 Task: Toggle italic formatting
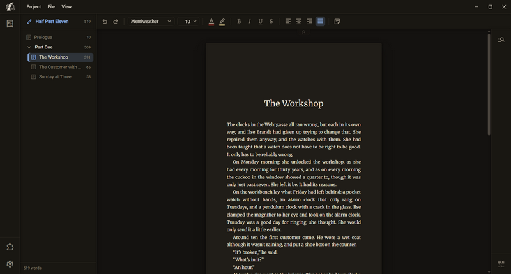click(250, 22)
